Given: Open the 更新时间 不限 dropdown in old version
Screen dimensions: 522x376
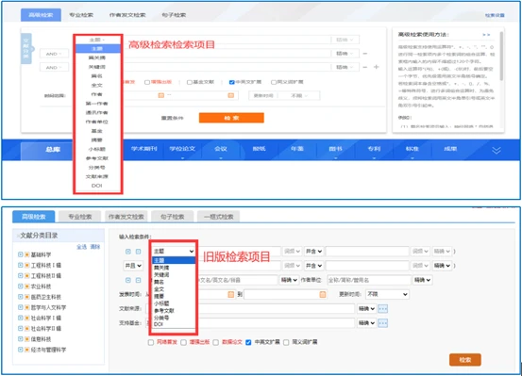Looking at the screenshot, I should [x=387, y=295].
